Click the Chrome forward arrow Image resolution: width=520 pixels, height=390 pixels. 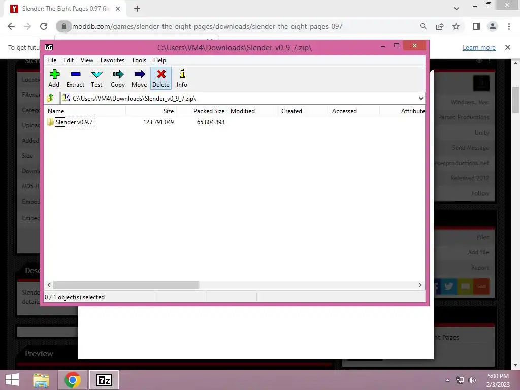pos(27,26)
